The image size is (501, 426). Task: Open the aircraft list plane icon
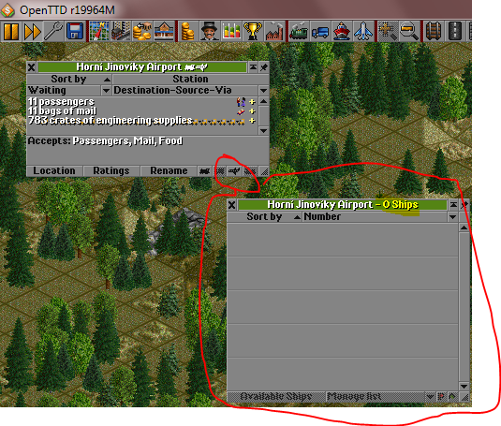pos(363,31)
